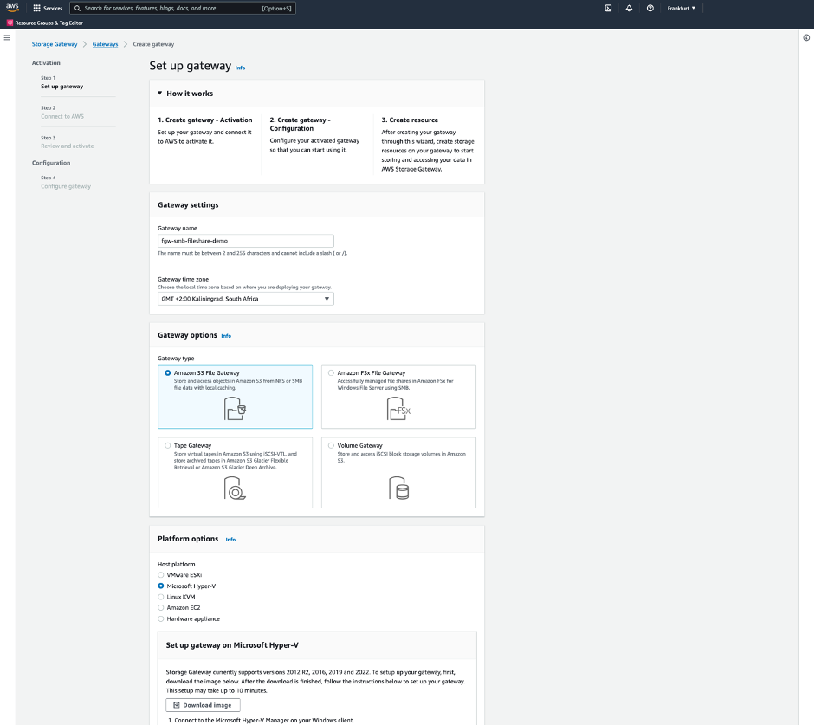This screenshot has height=725, width=815.
Task: Select Step 2 Connect to AWS
Action: point(61,115)
